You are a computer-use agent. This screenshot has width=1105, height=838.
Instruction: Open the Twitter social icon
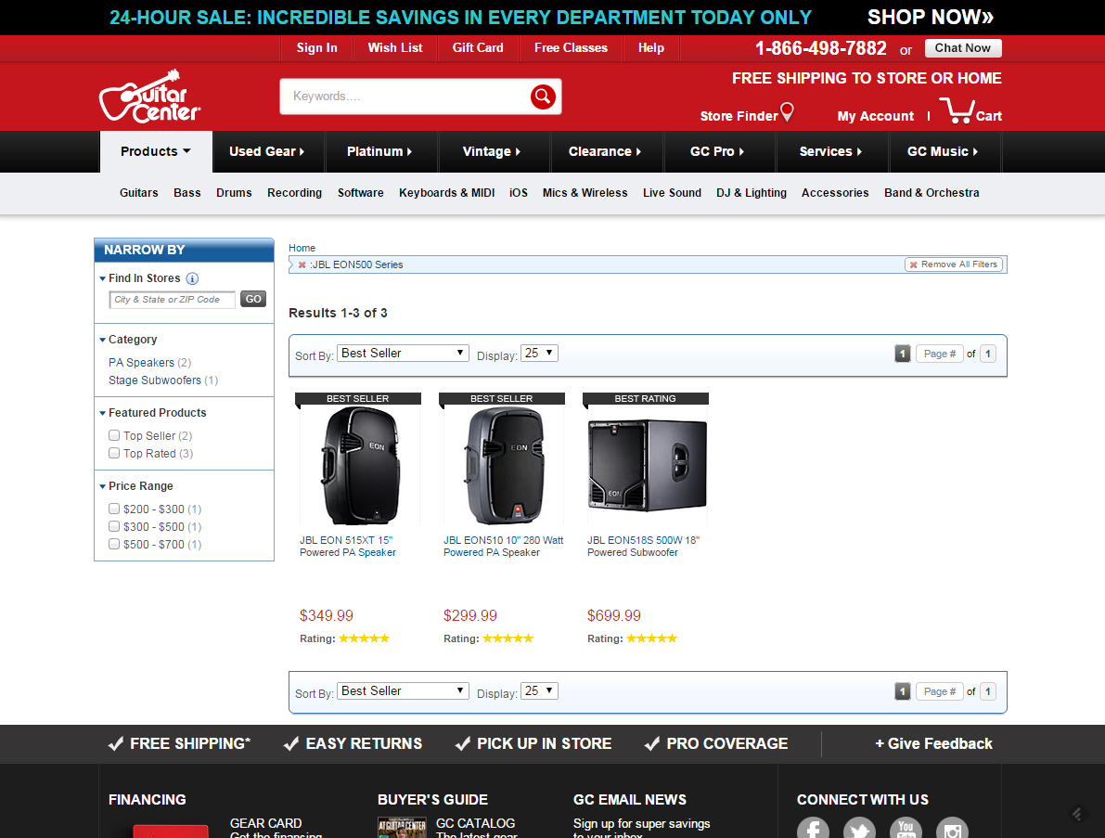click(859, 829)
